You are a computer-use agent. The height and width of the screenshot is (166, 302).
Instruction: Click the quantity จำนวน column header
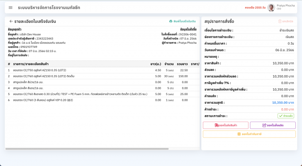[x=169, y=64]
